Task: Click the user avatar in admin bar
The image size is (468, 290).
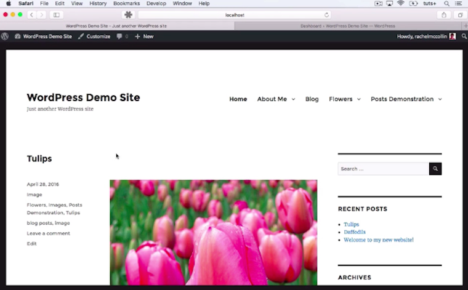Action: [453, 36]
